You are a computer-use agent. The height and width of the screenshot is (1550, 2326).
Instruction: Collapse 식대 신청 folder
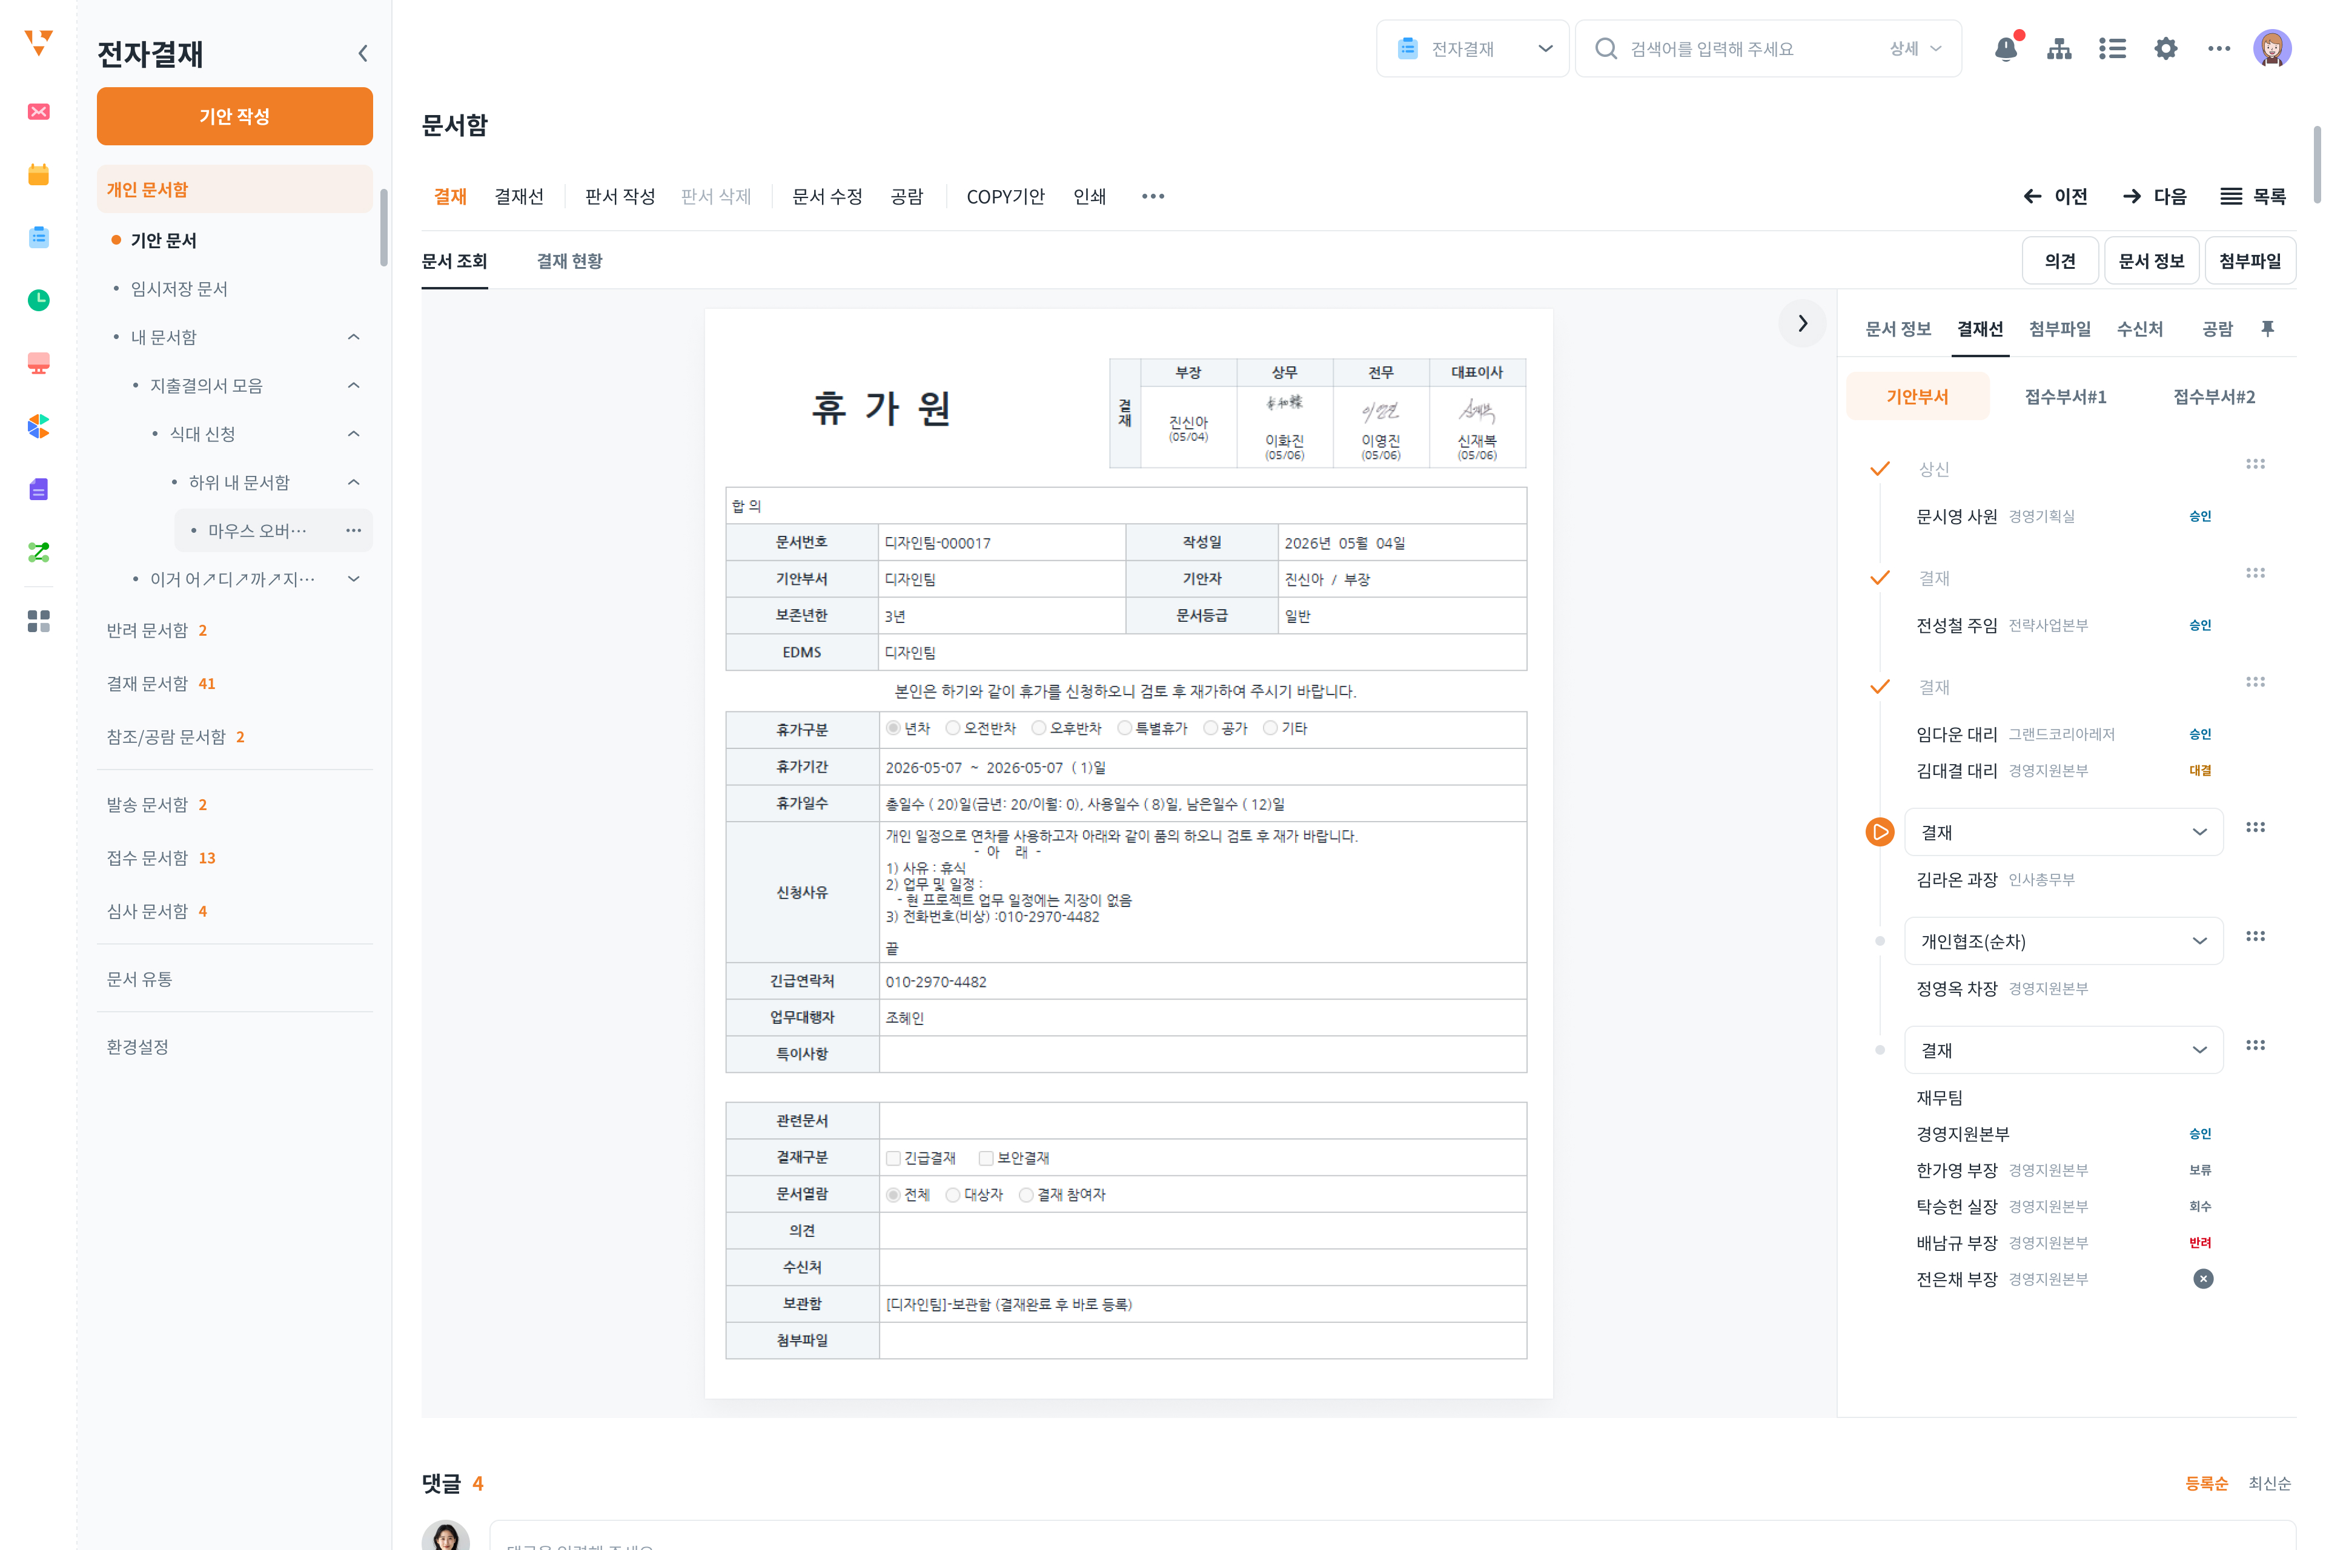(353, 434)
